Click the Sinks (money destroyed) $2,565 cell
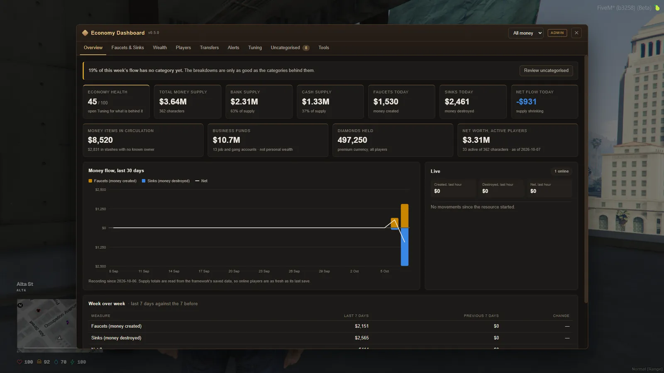Image resolution: width=664 pixels, height=373 pixels. click(x=361, y=338)
